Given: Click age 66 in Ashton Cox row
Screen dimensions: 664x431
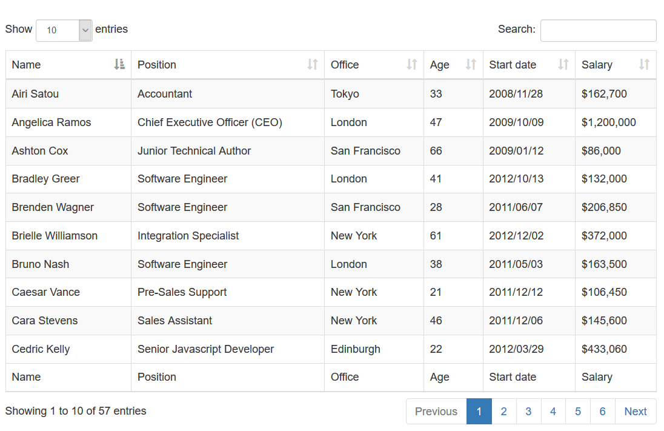Looking at the screenshot, I should pos(436,150).
